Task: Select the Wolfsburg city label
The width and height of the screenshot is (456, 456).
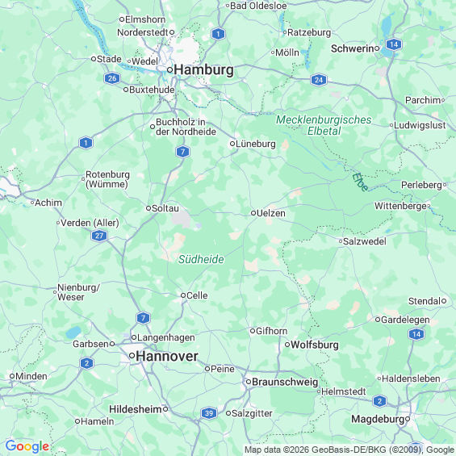Action: pyautogui.click(x=315, y=345)
